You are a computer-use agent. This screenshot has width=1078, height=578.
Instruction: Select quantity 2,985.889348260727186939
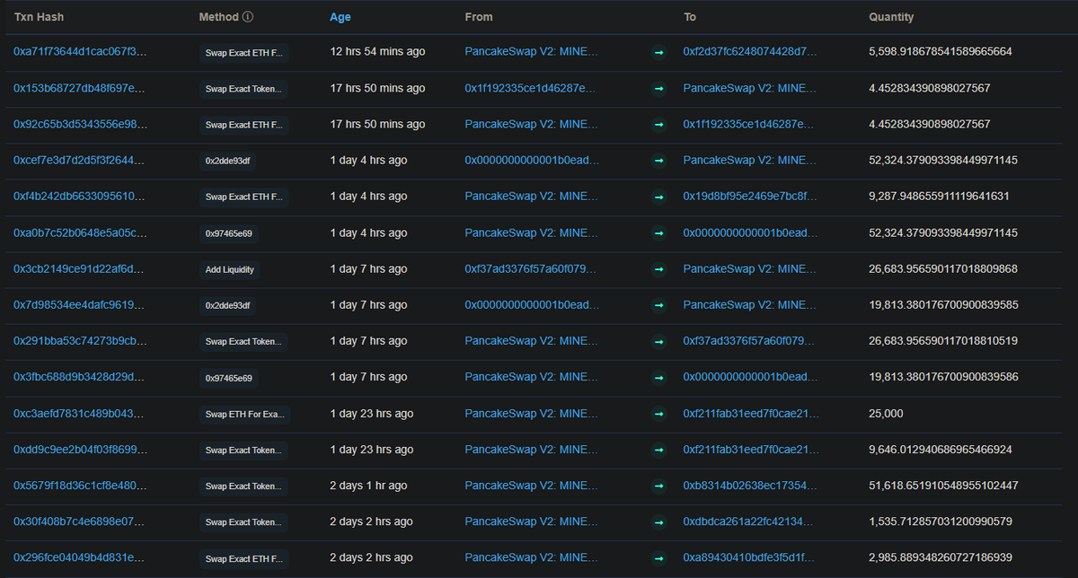(941, 558)
